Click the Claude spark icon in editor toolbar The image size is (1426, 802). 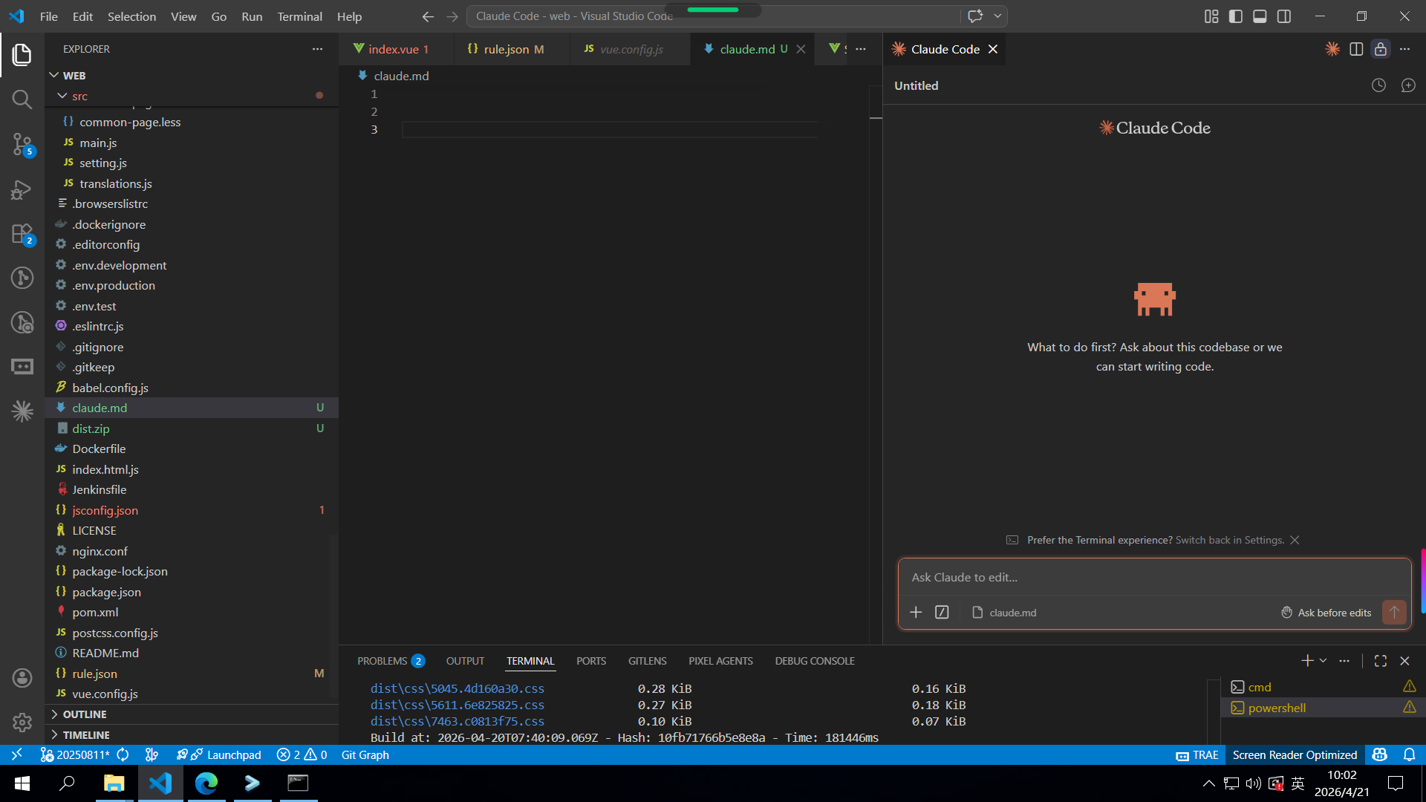[1332, 49]
